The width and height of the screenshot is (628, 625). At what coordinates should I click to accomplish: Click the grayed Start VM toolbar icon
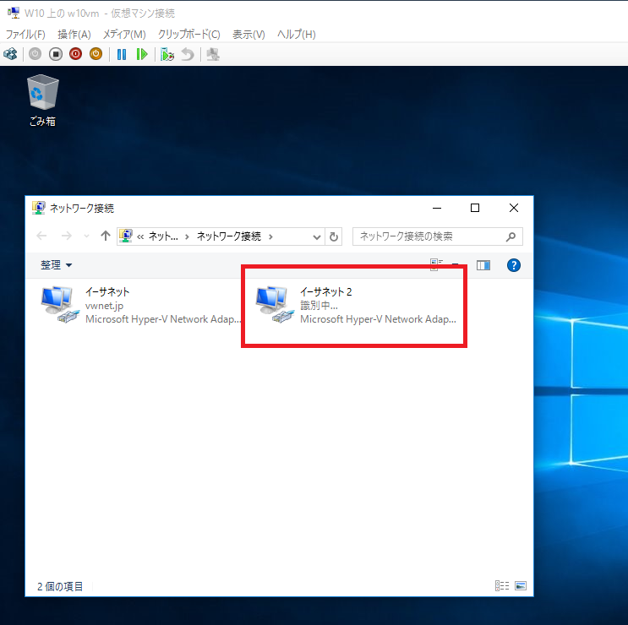tap(35, 54)
